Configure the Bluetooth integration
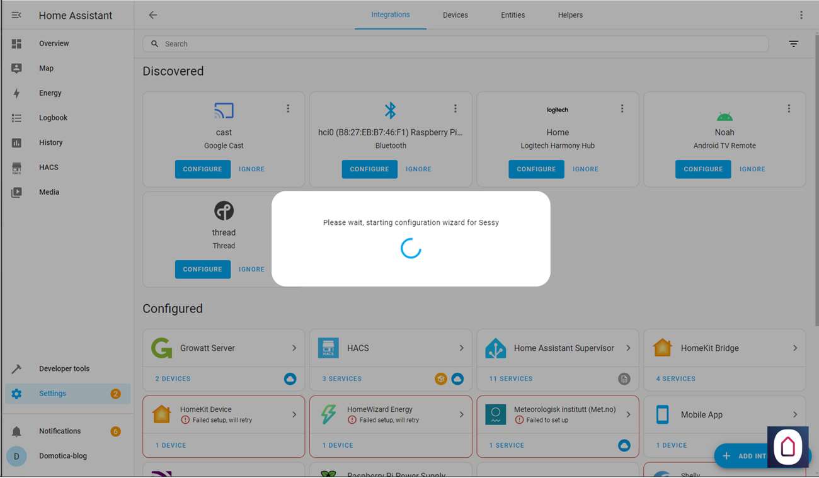The image size is (819, 478). click(x=370, y=169)
